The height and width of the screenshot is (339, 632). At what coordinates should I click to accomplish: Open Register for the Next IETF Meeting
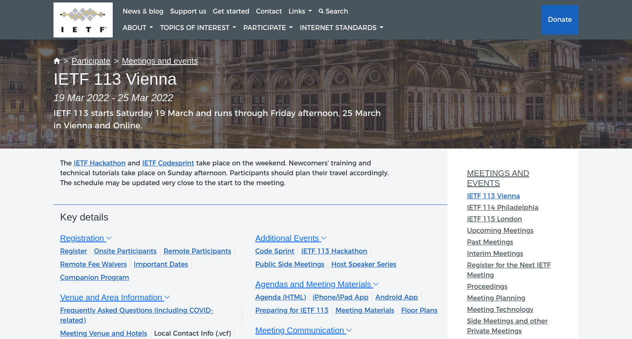click(x=509, y=270)
